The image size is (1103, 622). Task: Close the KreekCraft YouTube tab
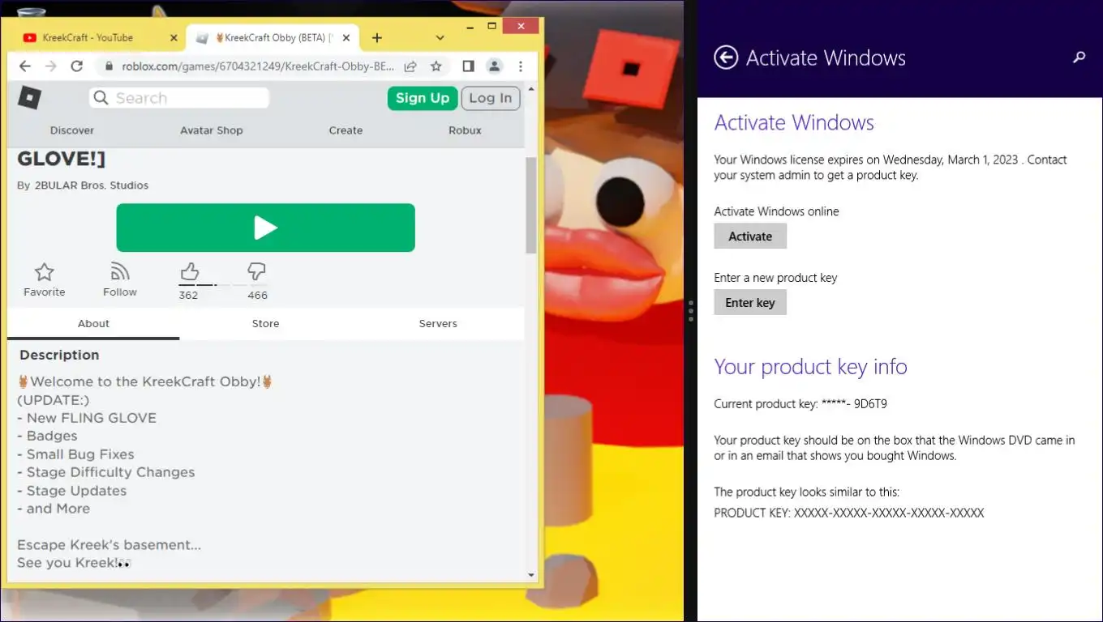point(174,37)
